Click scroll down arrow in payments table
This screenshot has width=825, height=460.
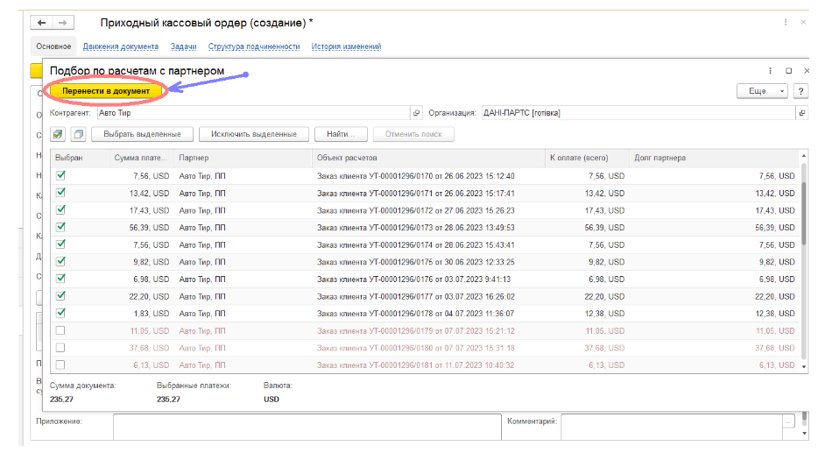pyautogui.click(x=803, y=368)
